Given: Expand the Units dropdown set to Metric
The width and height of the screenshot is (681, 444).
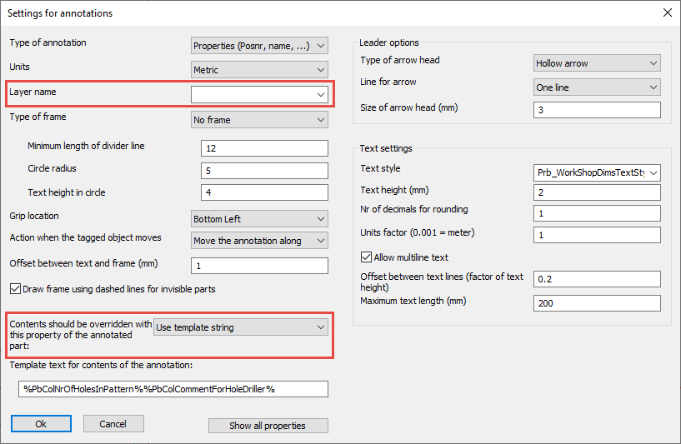Looking at the screenshot, I should pyautogui.click(x=259, y=70).
